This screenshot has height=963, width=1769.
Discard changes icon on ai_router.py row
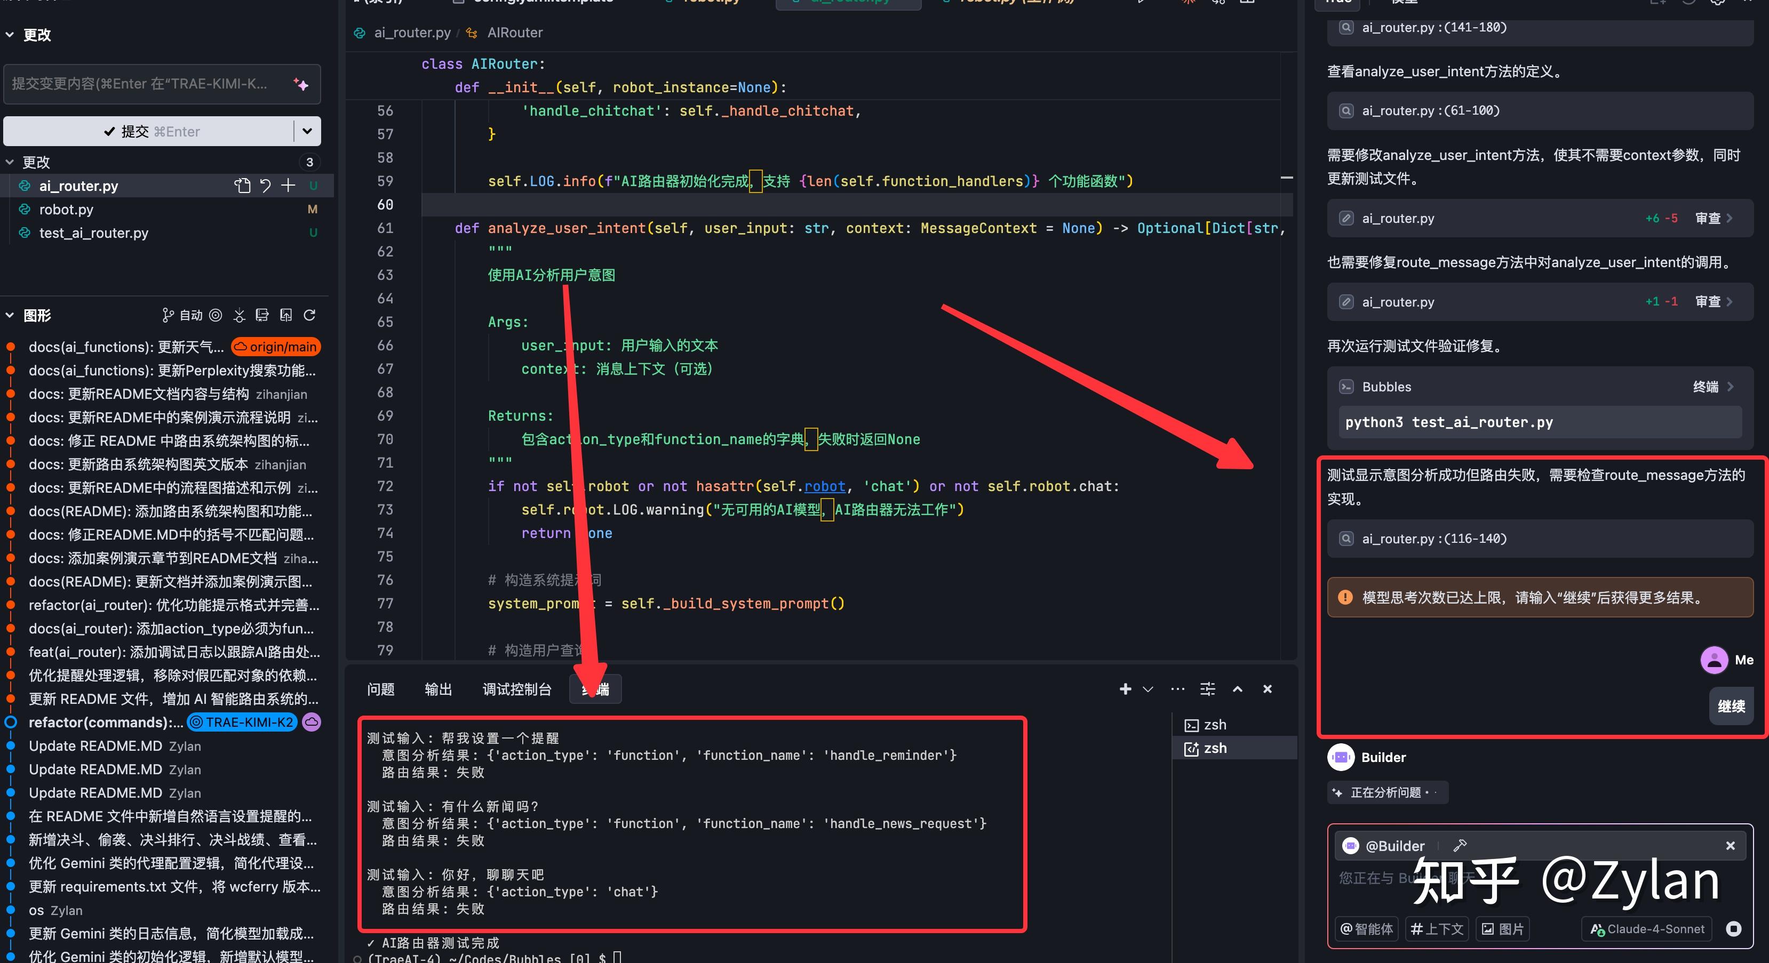pyautogui.click(x=266, y=186)
